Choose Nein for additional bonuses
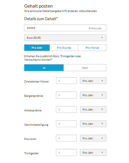 point(85,68)
